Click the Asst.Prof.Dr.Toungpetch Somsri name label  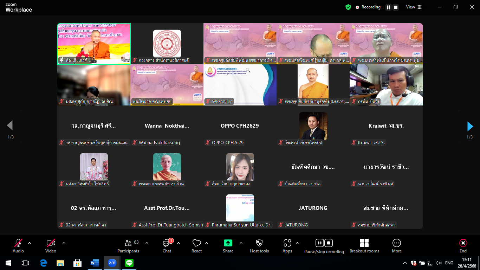tap(171, 225)
